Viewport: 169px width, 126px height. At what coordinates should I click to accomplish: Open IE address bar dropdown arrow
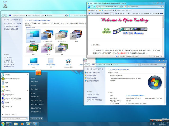point(118,7)
